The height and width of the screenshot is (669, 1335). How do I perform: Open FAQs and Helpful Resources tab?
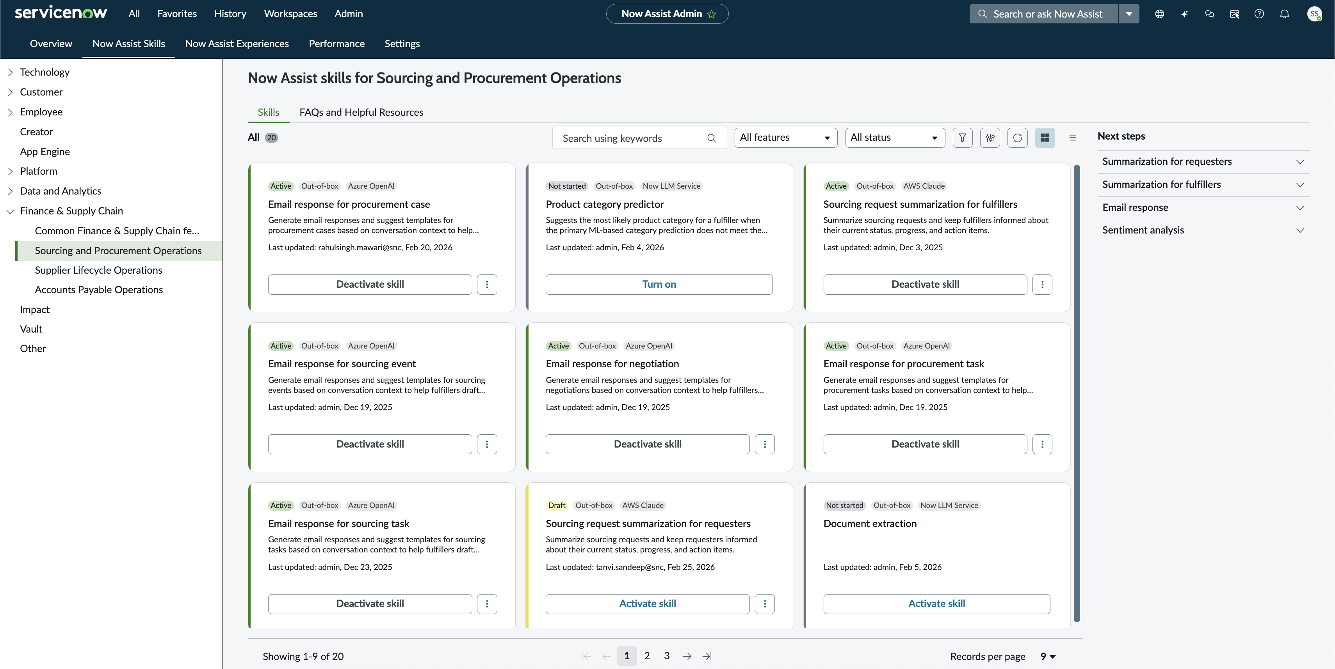tap(361, 112)
